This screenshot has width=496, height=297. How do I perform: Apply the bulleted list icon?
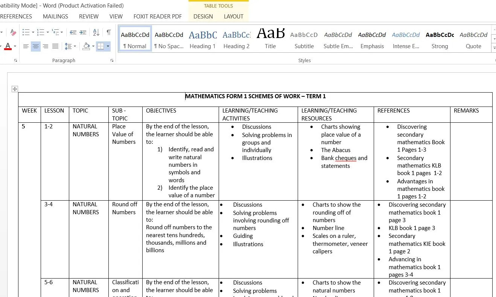pos(26,33)
